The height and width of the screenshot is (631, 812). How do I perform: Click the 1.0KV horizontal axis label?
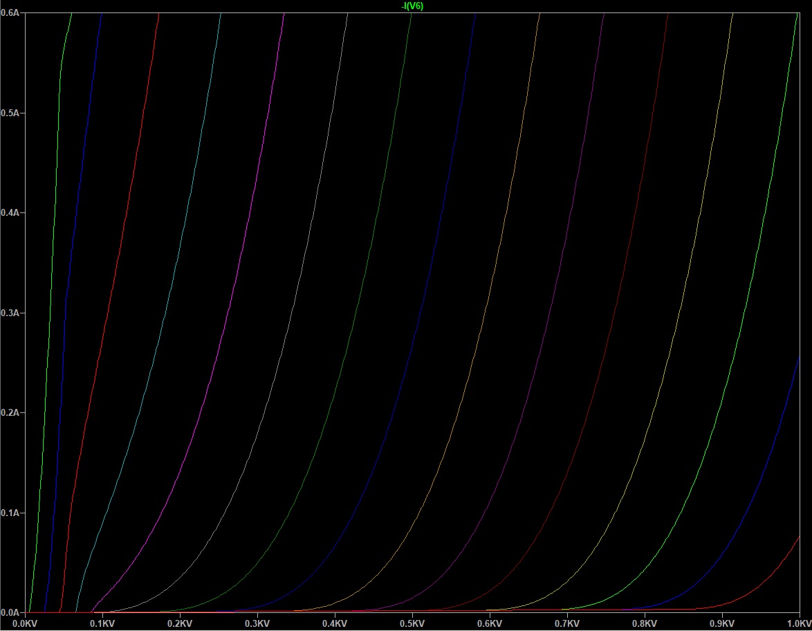click(x=799, y=623)
